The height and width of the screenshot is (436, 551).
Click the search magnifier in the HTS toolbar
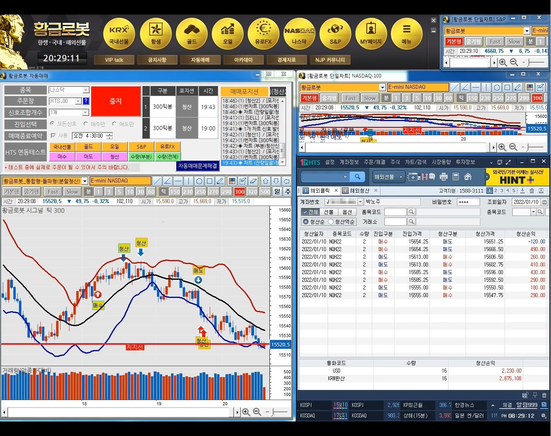click(357, 177)
